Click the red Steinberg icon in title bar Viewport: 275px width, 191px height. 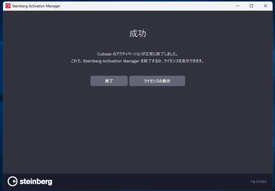tap(8, 6)
